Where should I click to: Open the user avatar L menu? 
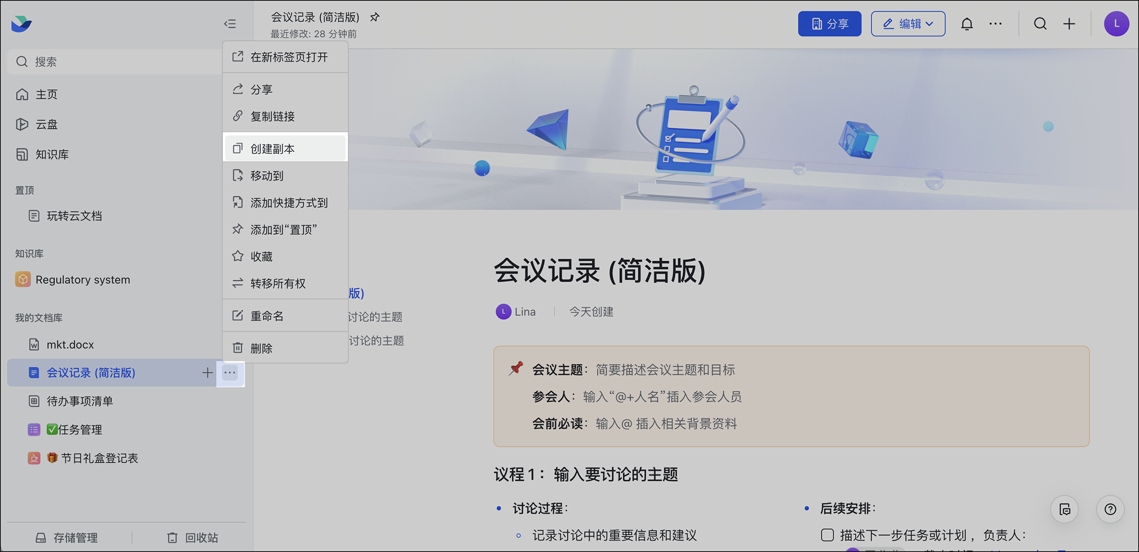pyautogui.click(x=1116, y=24)
